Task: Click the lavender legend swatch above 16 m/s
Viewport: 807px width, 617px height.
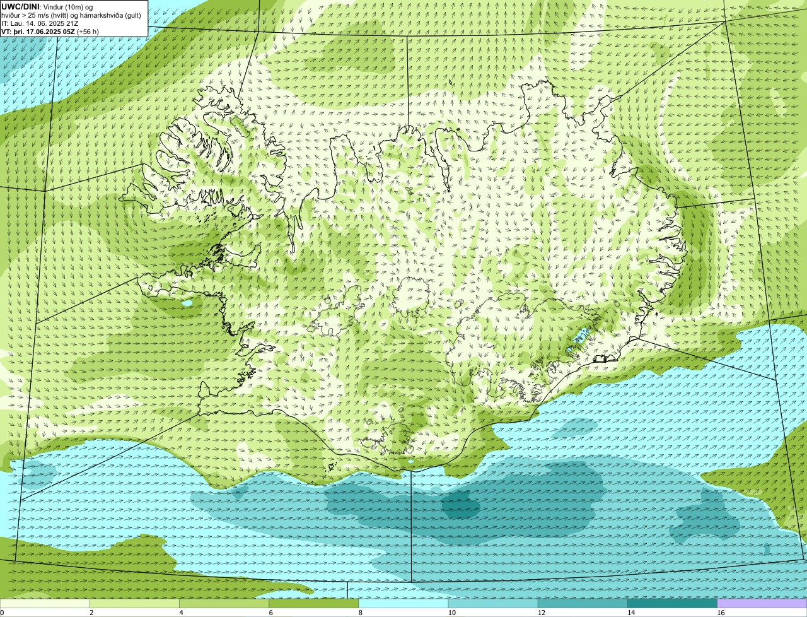Action: coord(762,603)
